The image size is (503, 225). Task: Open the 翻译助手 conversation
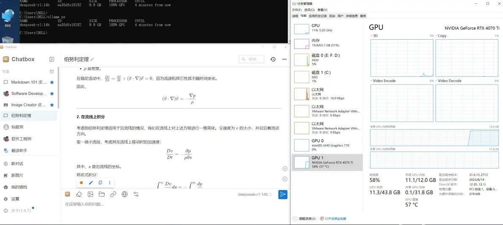[x=29, y=150]
